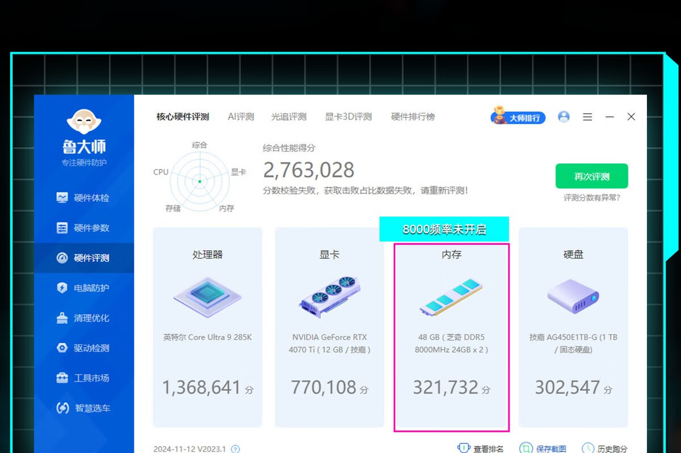Click 分数校验失败 error message
Image resolution: width=681 pixels, height=453 pixels.
(x=365, y=190)
